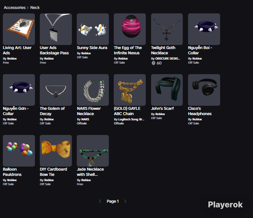Open the Sunny Side Aura item image
This screenshot has height=218, width=253.
point(93,29)
